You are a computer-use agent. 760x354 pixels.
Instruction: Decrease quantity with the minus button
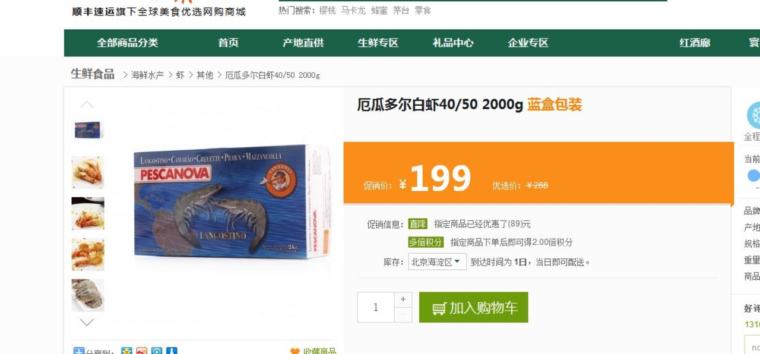click(403, 315)
